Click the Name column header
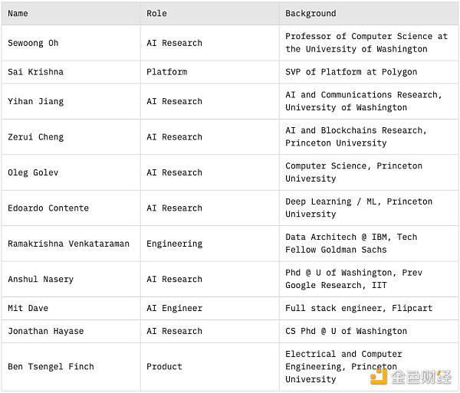Viewport: 460px width, 393px height. [x=18, y=14]
